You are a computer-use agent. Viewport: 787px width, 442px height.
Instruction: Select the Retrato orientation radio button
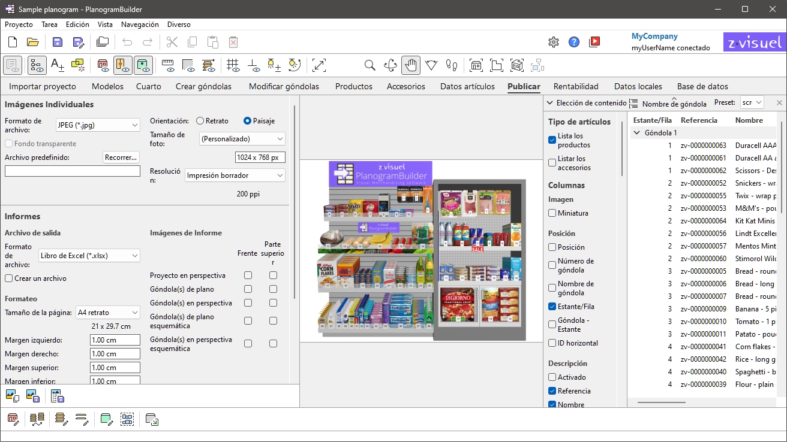click(x=200, y=121)
